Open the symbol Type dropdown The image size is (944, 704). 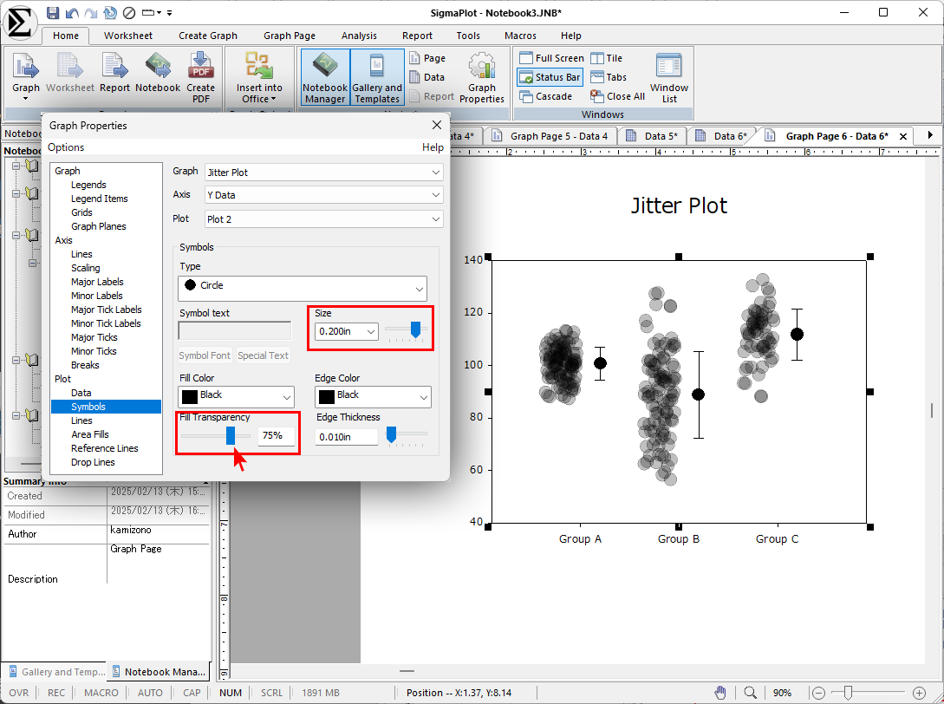pyautogui.click(x=303, y=287)
